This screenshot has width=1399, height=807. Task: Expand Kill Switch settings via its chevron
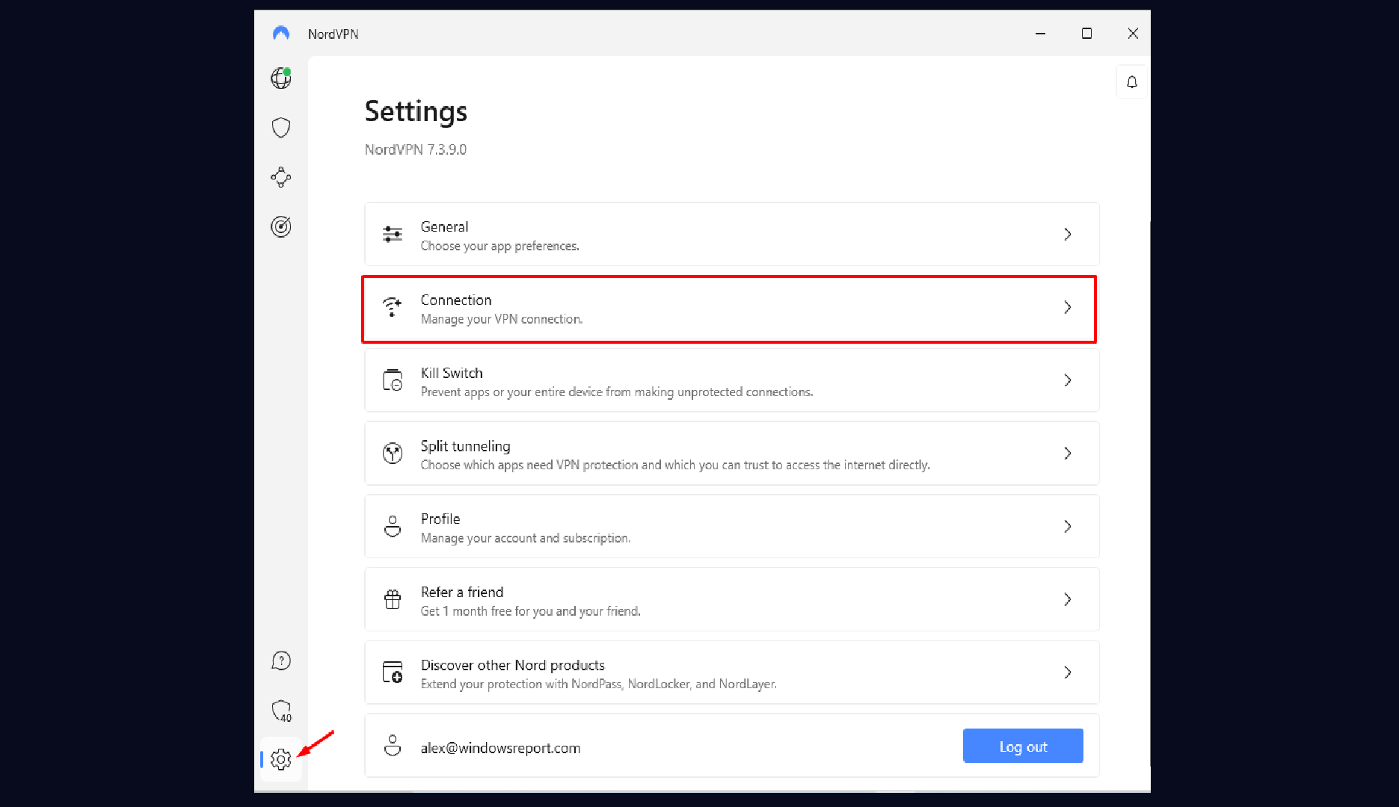1068,380
